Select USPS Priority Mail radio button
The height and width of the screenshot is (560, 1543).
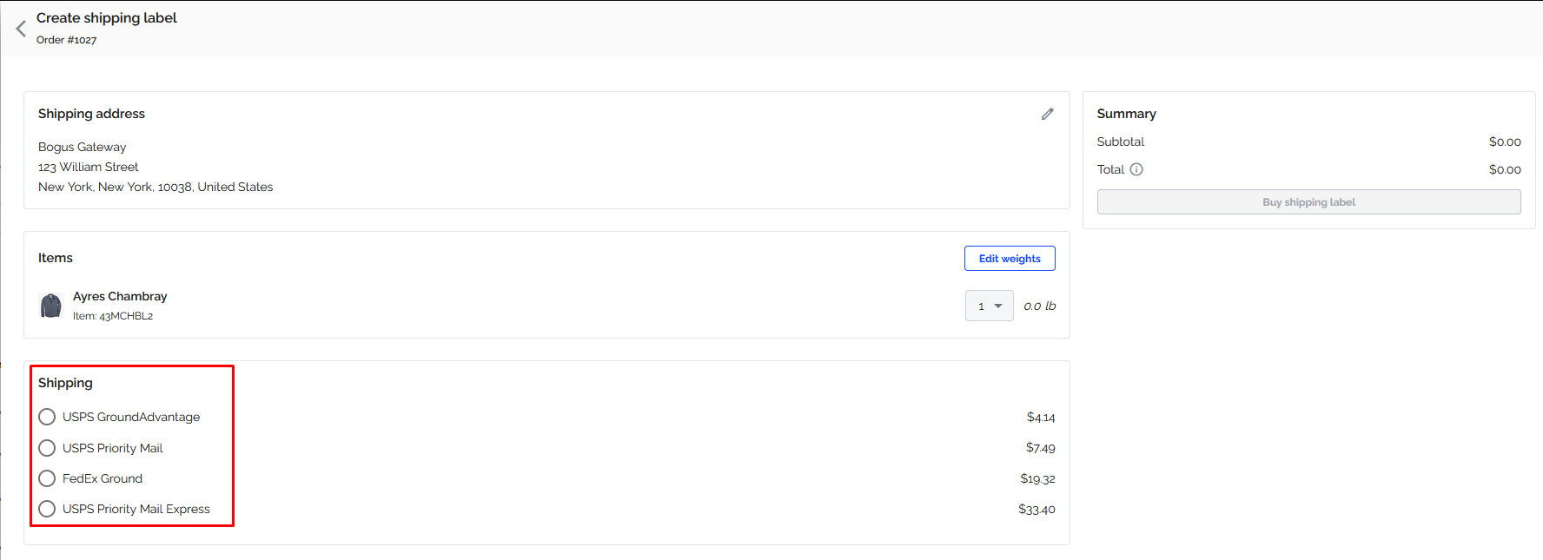click(47, 448)
